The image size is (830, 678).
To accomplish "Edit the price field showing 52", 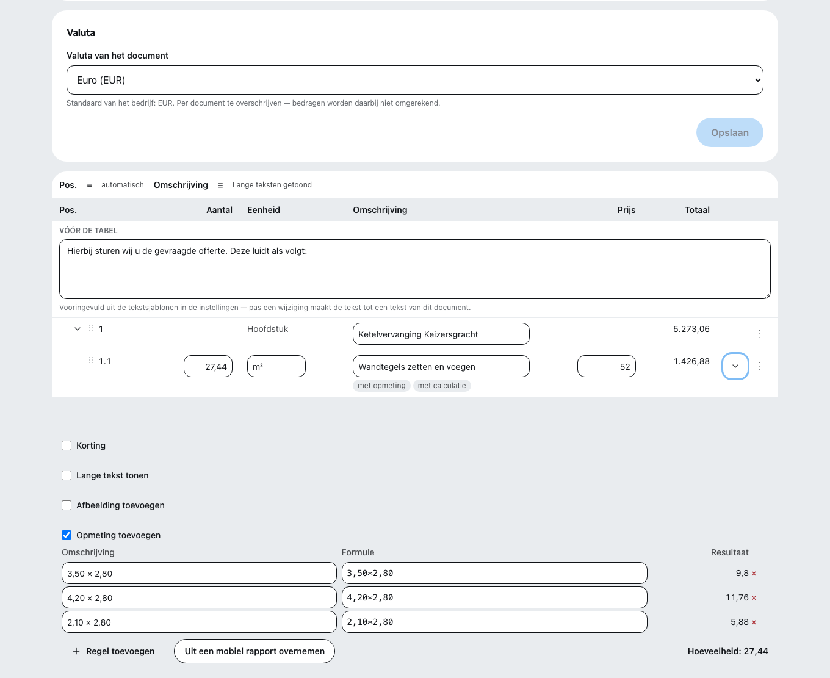I will point(607,366).
